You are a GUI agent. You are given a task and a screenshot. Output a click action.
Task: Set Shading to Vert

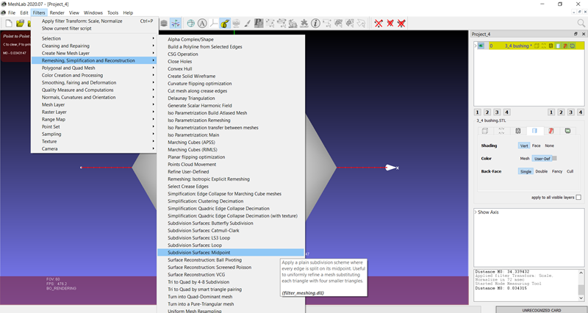click(x=524, y=145)
